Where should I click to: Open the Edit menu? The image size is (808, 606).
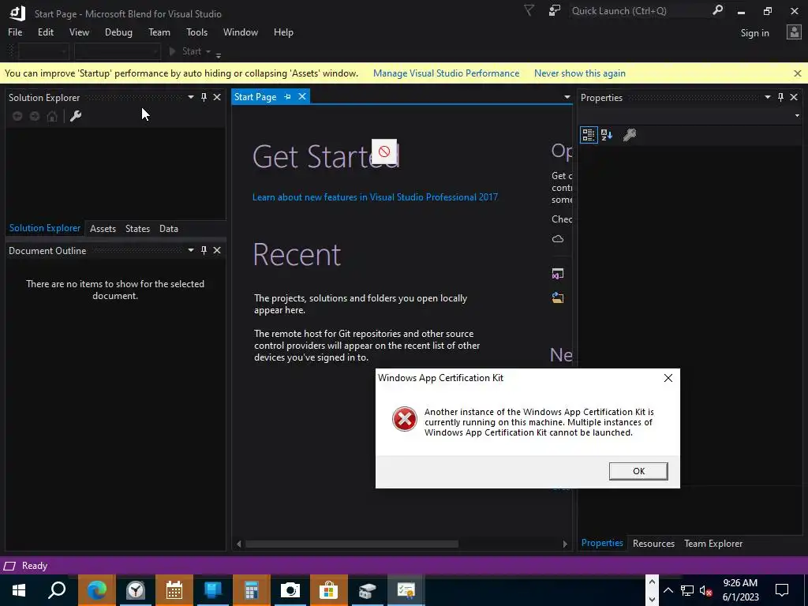click(45, 32)
